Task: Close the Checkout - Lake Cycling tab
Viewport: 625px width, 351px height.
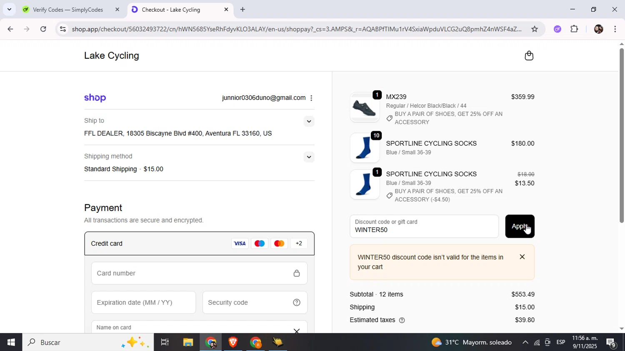Action: [x=226, y=10]
